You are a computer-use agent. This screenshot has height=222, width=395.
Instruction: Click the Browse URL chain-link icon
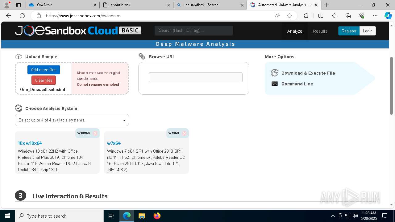pyautogui.click(x=142, y=56)
